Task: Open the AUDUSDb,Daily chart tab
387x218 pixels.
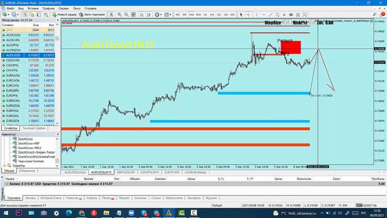Action: point(75,172)
